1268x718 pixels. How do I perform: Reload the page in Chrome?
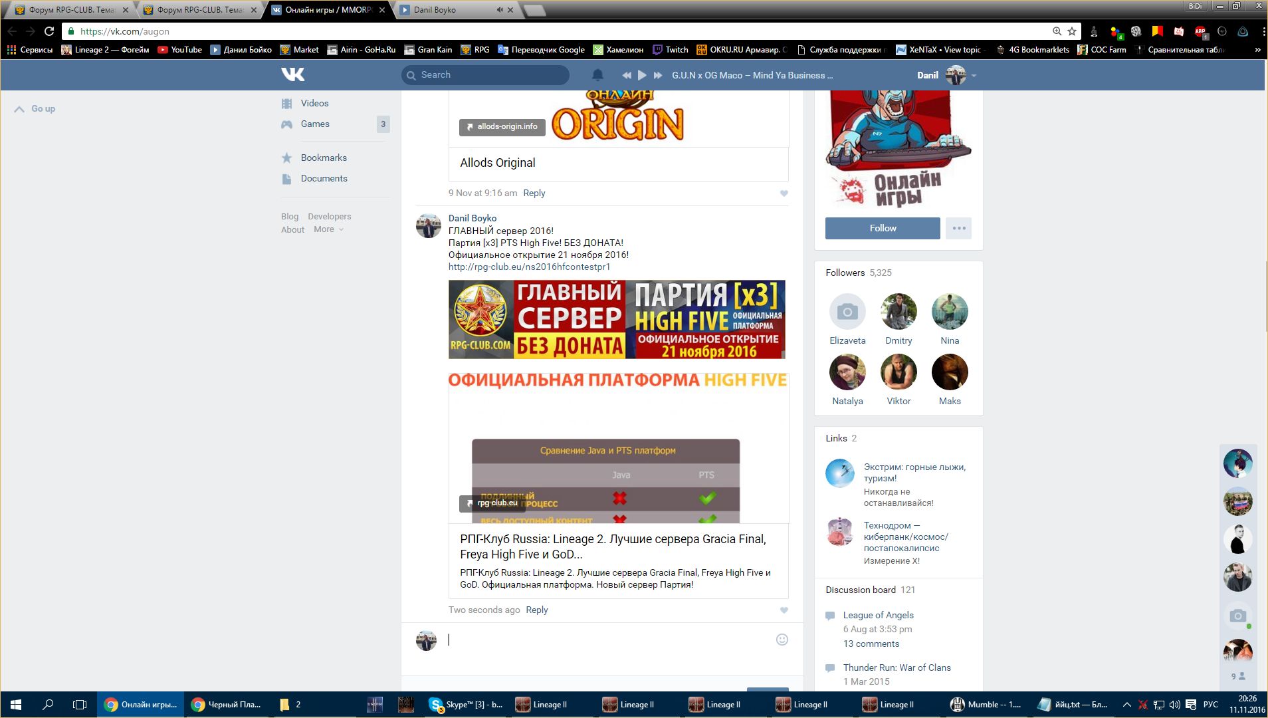click(x=49, y=31)
